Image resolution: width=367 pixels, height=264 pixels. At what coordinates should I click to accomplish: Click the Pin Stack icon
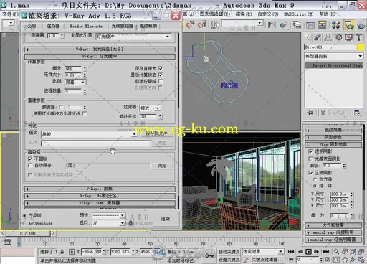point(310,113)
